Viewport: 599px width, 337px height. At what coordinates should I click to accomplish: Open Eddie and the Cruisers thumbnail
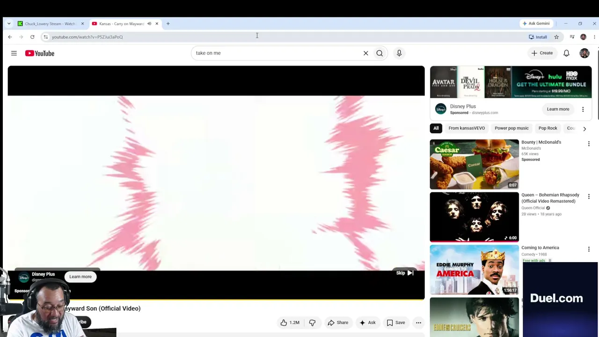[474, 317]
